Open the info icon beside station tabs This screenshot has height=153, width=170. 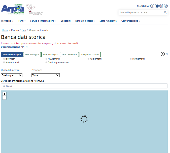163,54
